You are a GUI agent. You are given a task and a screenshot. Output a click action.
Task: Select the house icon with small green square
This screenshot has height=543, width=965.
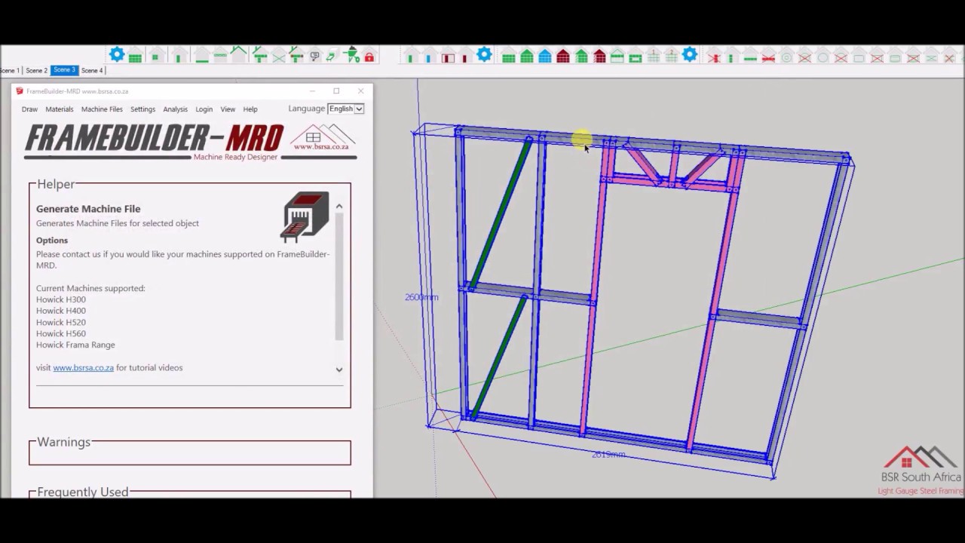155,54
